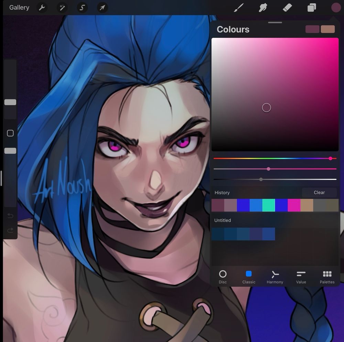344x342 pixels.
Task: Click the Colours panel title
Action: tap(233, 29)
